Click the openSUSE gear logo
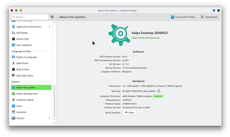The width and height of the screenshot is (230, 137). (x=119, y=35)
